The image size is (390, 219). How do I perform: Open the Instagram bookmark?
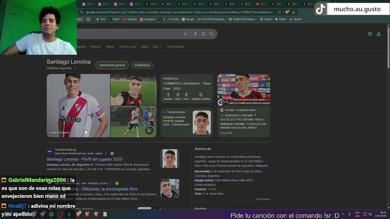point(148,19)
